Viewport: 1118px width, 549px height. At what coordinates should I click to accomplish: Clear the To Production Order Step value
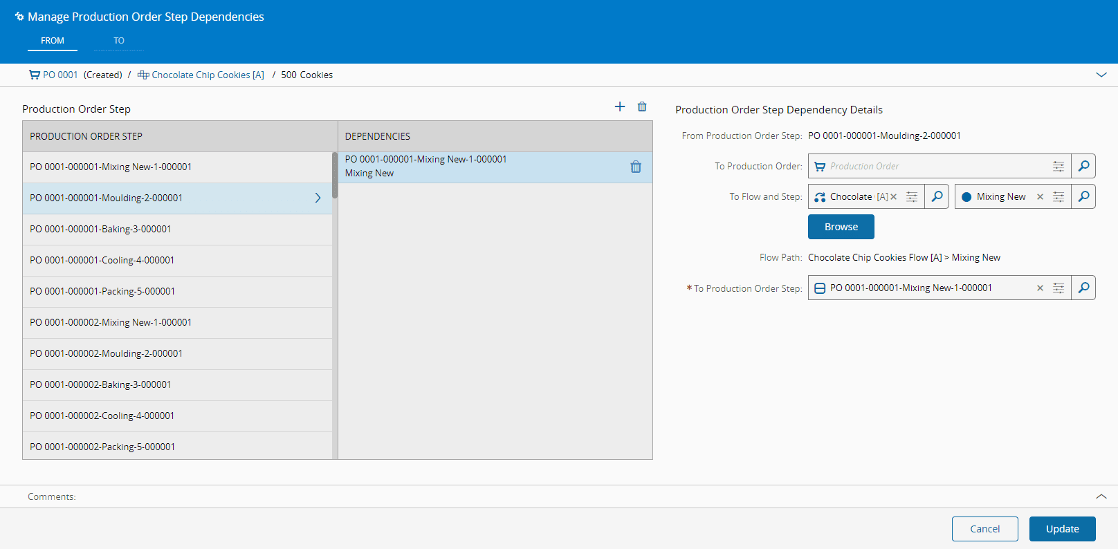click(1040, 288)
